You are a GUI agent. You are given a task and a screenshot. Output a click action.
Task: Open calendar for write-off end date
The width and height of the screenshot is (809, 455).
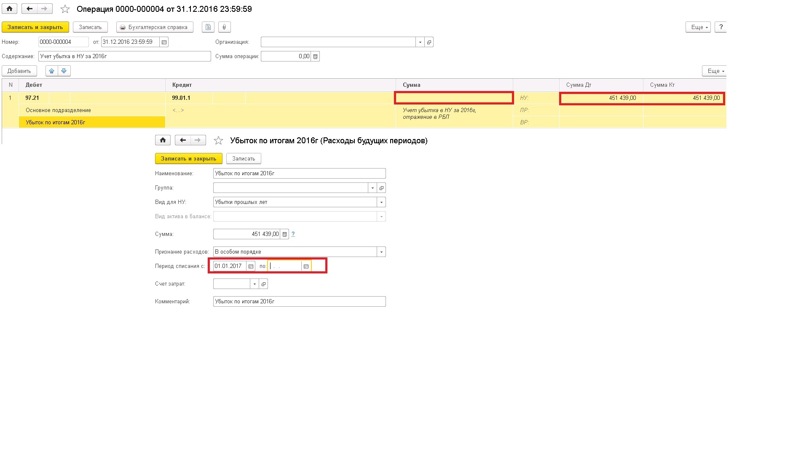click(306, 266)
